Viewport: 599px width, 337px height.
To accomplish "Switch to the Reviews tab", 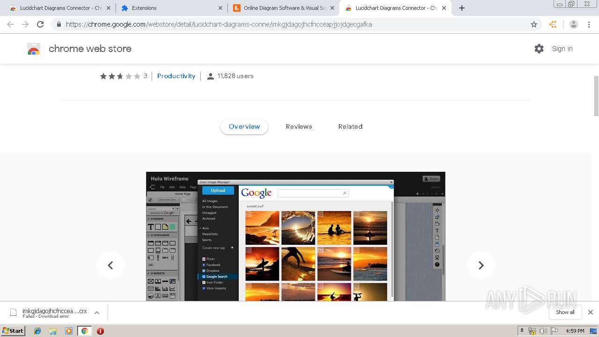I will [299, 127].
